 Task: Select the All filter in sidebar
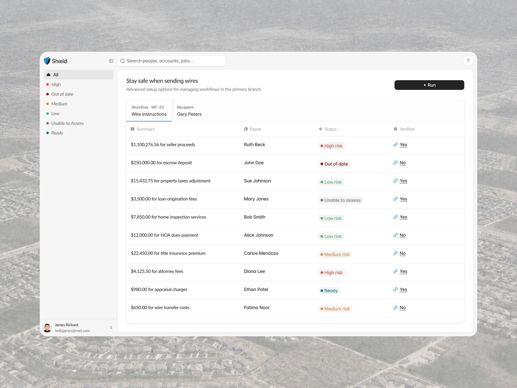(x=78, y=75)
